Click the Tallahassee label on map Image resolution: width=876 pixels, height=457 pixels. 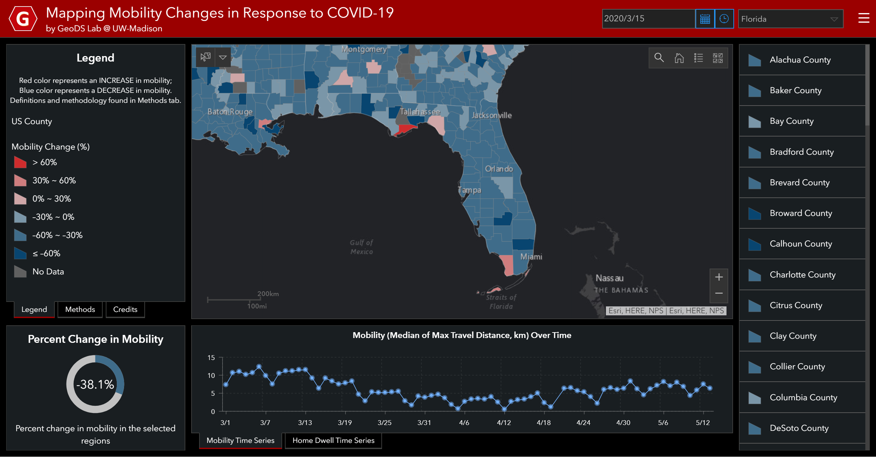pyautogui.click(x=420, y=112)
